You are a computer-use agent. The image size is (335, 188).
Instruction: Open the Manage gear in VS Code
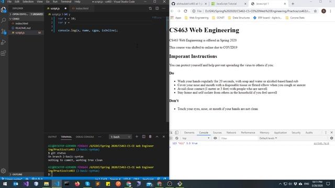click(4, 171)
